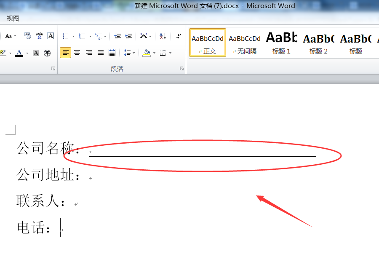Screen dimensions: 379x254
Task: Open Asian Layout character scaling tool
Action: tap(144, 36)
